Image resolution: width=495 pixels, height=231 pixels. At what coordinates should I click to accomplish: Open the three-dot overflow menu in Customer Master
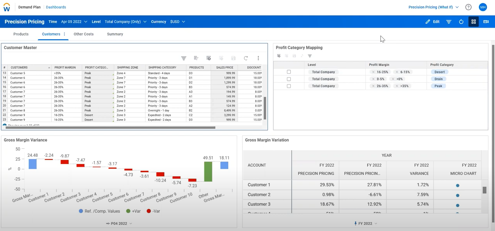coord(258,58)
